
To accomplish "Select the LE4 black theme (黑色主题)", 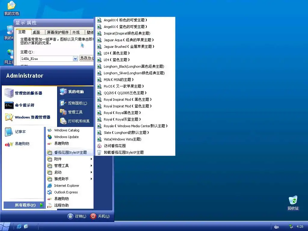I will pos(135,53).
